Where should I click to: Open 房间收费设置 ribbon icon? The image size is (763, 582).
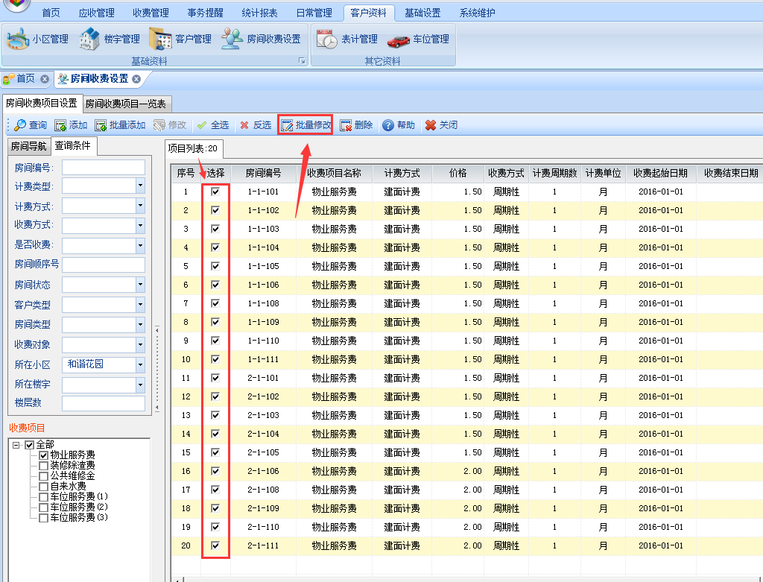point(232,39)
